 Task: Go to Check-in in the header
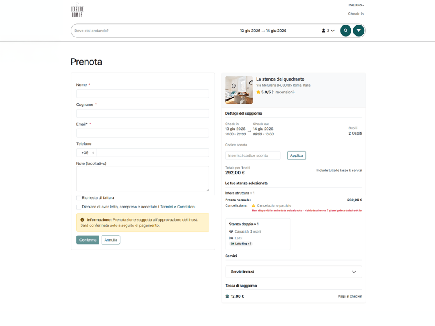[x=356, y=14]
